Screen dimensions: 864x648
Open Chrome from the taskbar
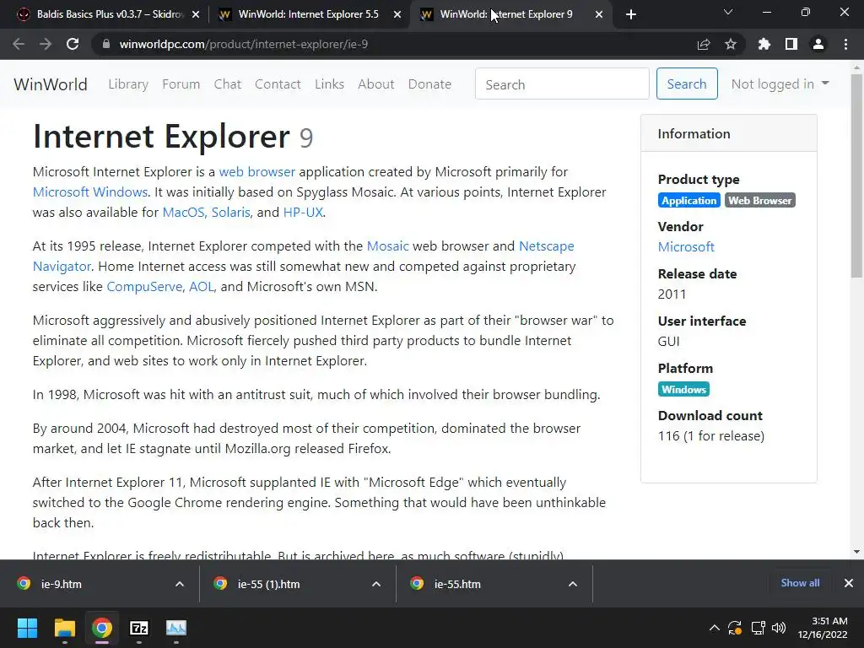click(x=102, y=628)
